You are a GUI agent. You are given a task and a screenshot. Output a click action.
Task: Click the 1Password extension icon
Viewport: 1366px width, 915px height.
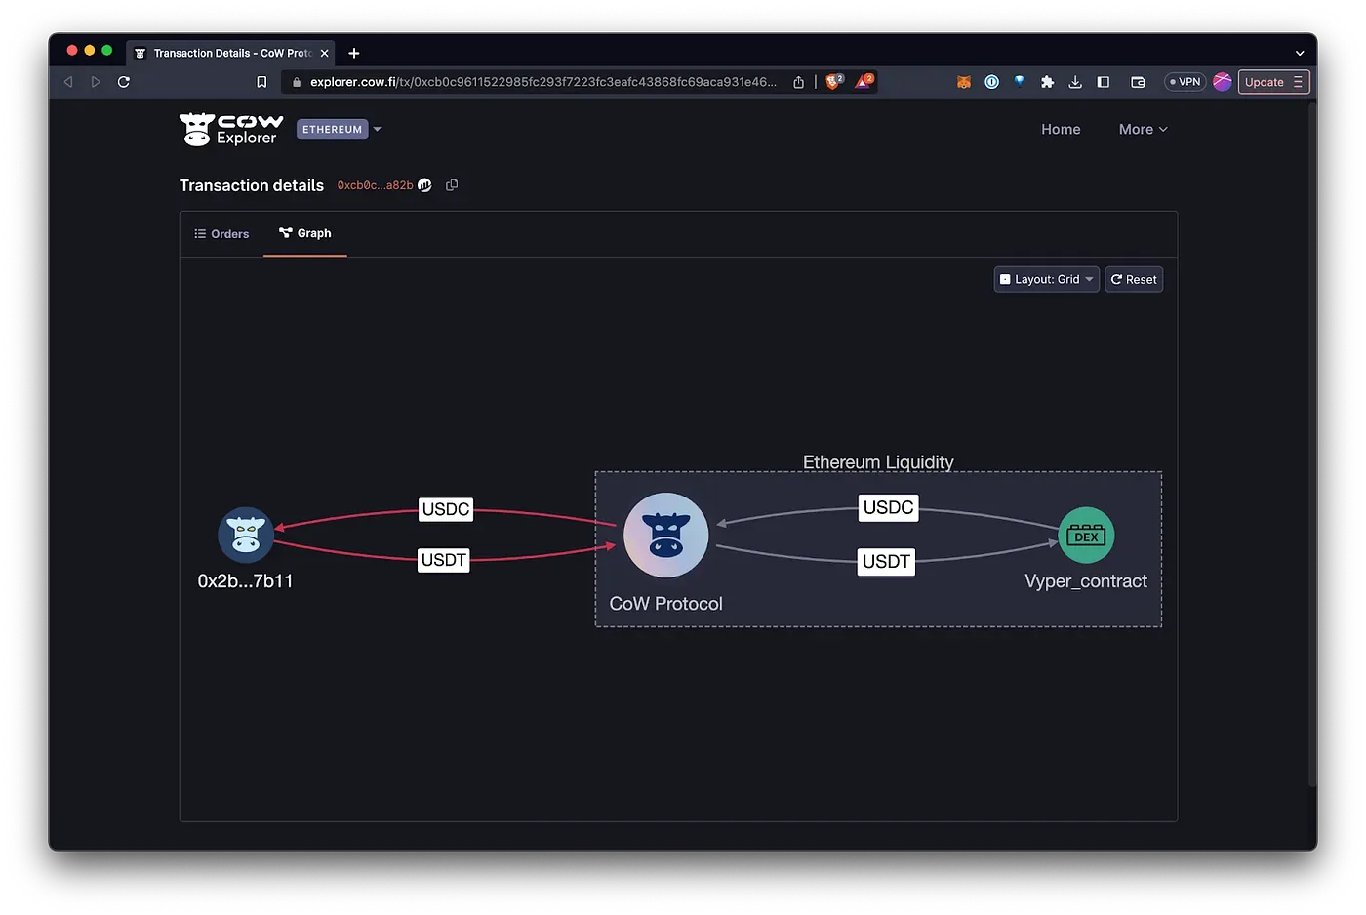(991, 82)
